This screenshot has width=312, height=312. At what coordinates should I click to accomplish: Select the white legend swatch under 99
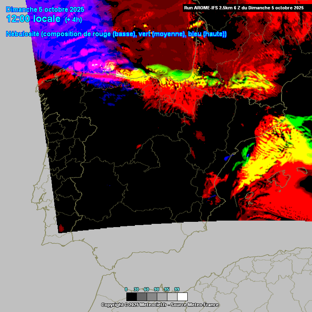pos(182,297)
